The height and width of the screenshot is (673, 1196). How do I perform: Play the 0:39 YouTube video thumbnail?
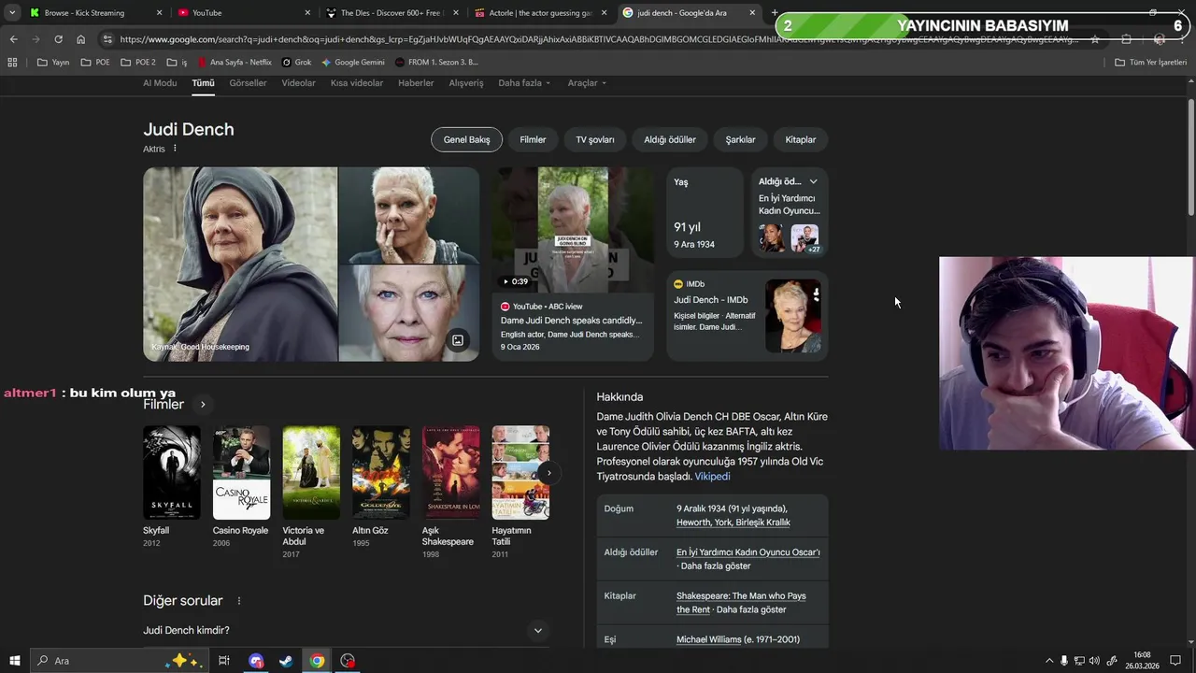573,230
